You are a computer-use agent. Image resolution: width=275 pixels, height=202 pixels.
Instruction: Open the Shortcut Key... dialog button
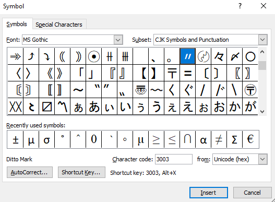(81, 172)
